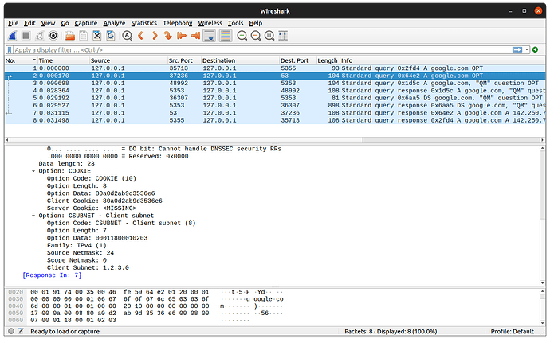Viewport: 550px width, 339px height.
Task: Reload this capture file icon
Action: (x=111, y=36)
